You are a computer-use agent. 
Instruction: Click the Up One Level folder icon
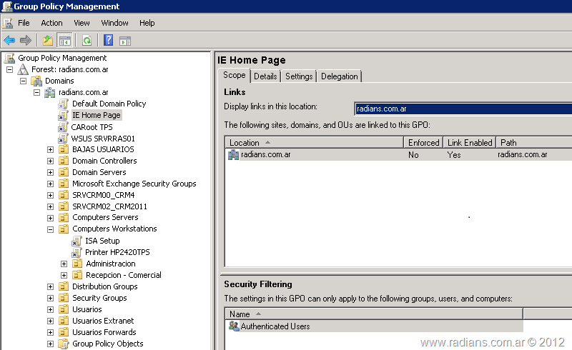48,41
